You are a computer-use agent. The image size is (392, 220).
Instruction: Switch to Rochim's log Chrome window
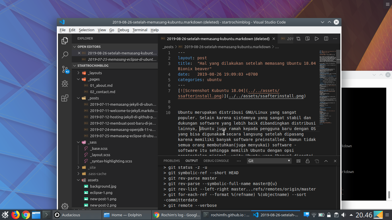point(176,215)
